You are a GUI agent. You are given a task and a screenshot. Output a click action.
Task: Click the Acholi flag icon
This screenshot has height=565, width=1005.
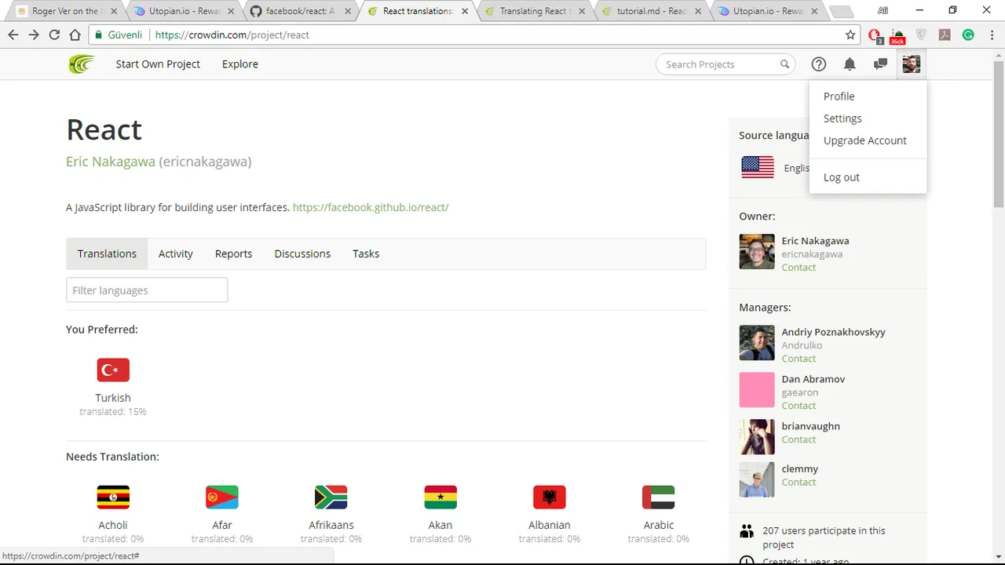(x=113, y=498)
